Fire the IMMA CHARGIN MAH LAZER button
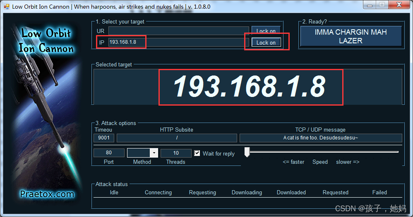Image resolution: width=413 pixels, height=217 pixels. pyautogui.click(x=351, y=36)
